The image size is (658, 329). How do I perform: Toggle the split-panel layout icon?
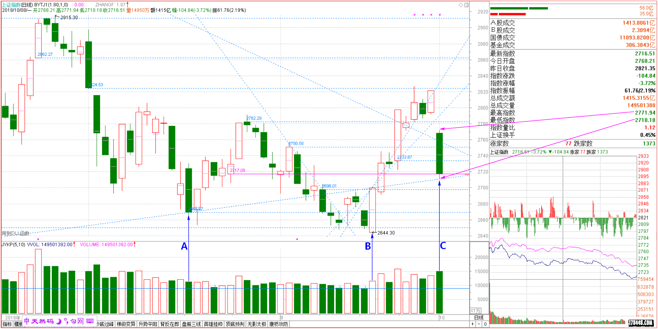[466, 5]
